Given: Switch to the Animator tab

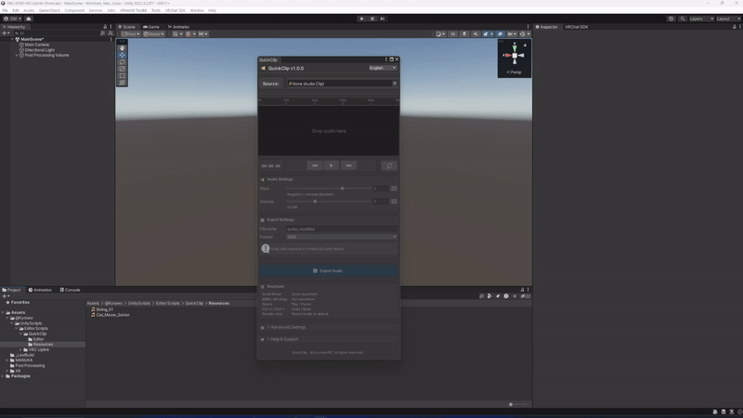Looking at the screenshot, I should (x=178, y=27).
